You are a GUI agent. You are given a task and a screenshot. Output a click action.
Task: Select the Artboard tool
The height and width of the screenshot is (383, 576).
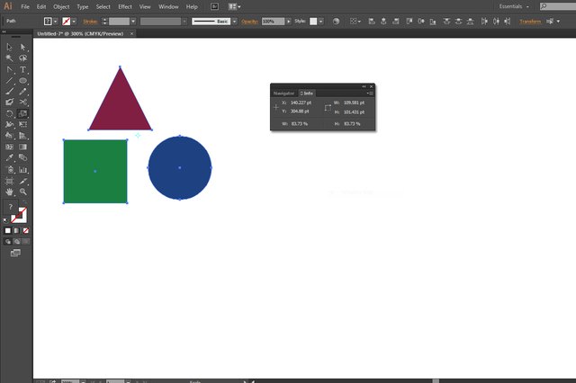[x=9, y=181]
